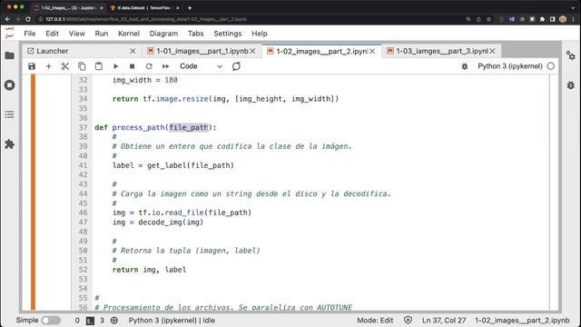The image size is (581, 327).
Task: Open the View menu
Action: coord(76,34)
